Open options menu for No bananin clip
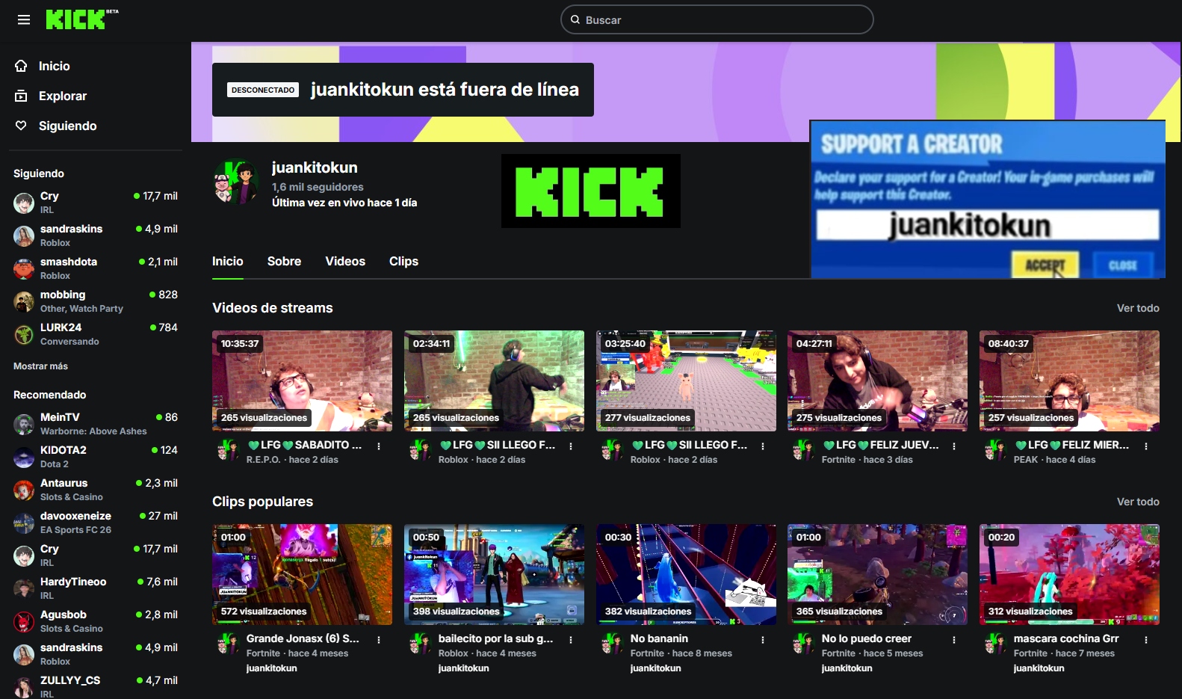The image size is (1182, 699). [763, 640]
